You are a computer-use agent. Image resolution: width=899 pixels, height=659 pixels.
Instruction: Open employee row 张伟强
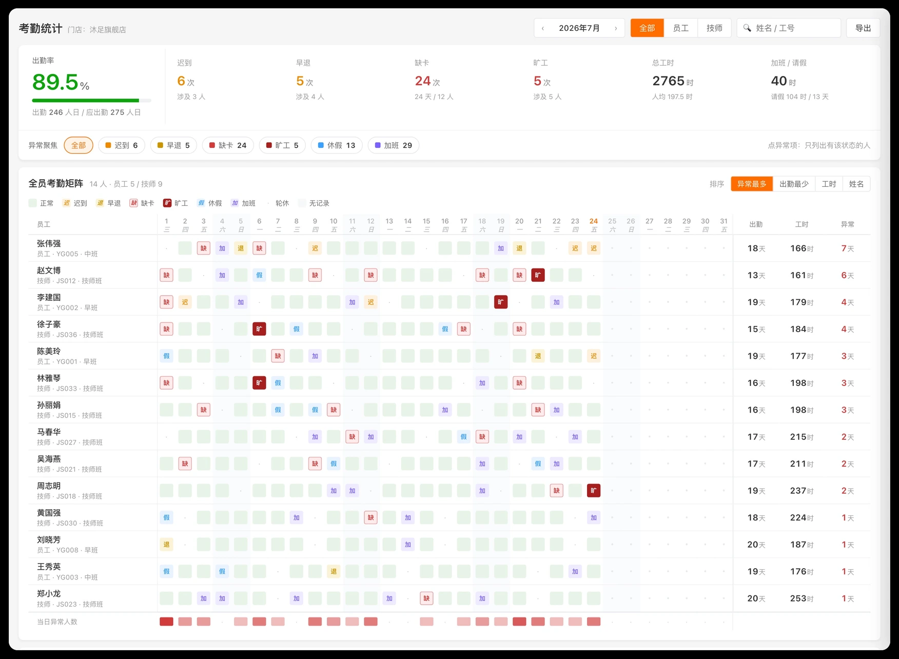pos(449,248)
